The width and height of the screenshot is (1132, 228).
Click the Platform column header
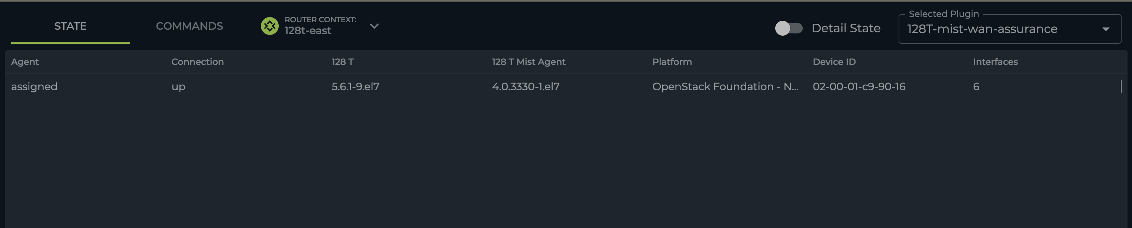[x=672, y=62]
